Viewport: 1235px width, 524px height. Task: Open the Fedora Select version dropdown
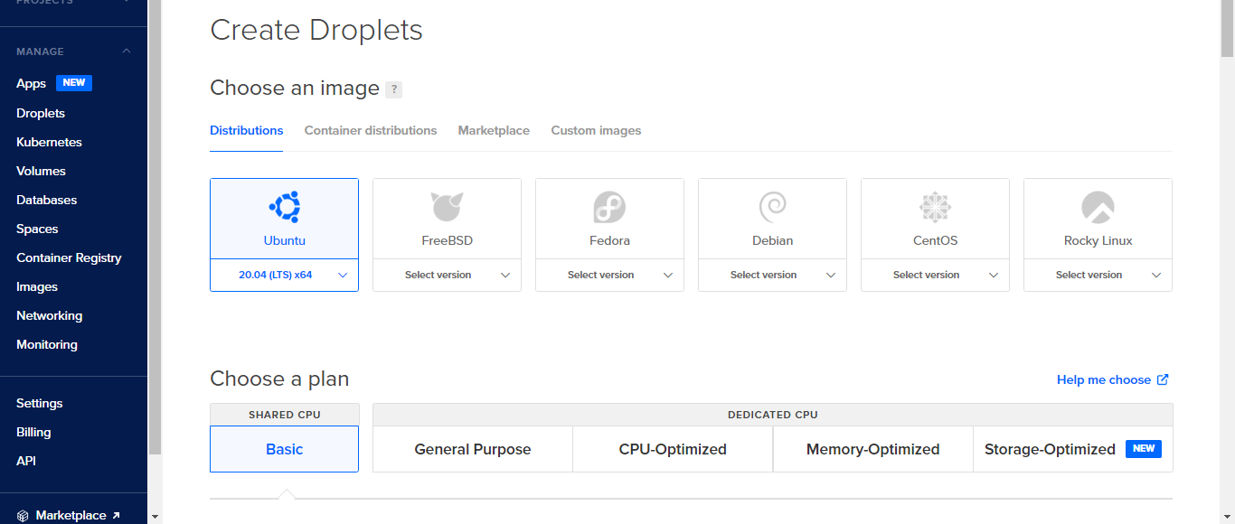point(609,275)
